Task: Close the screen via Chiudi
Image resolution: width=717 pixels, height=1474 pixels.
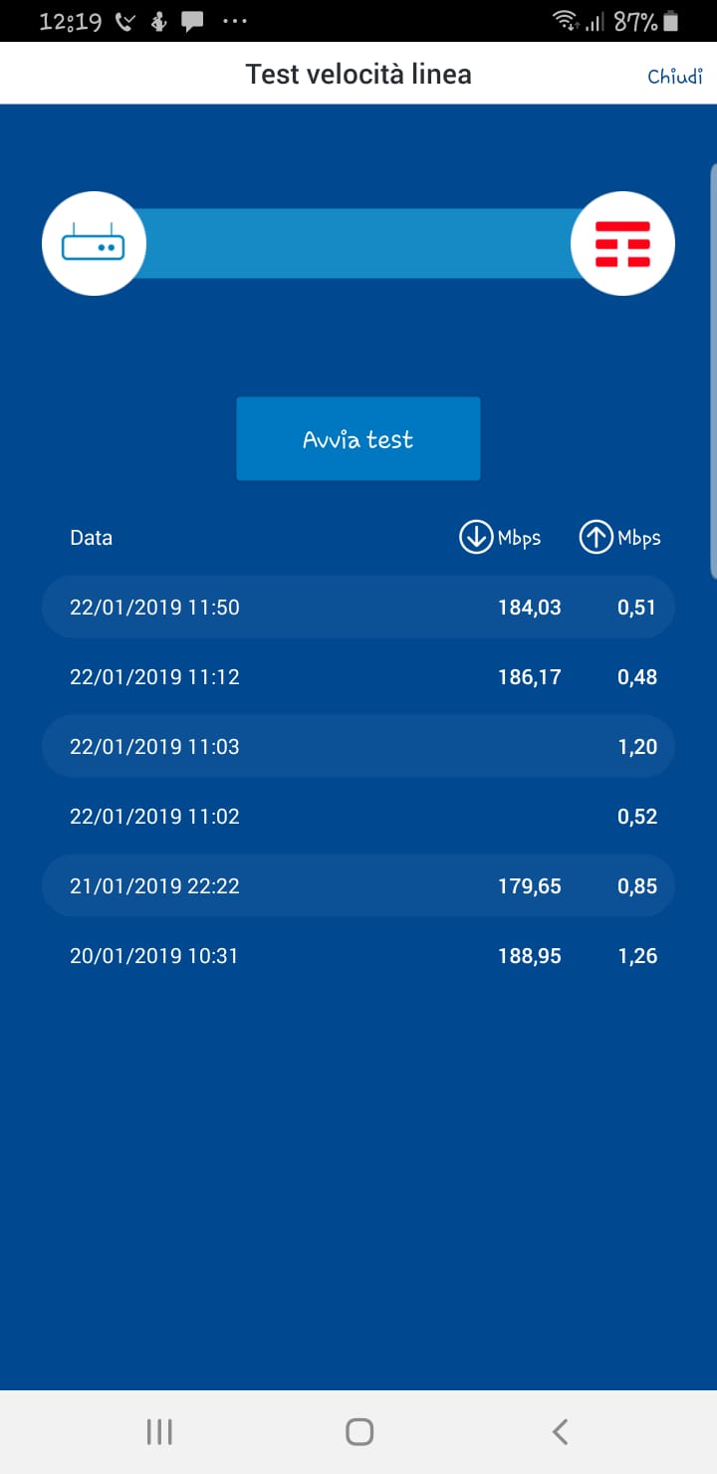Action: [675, 76]
